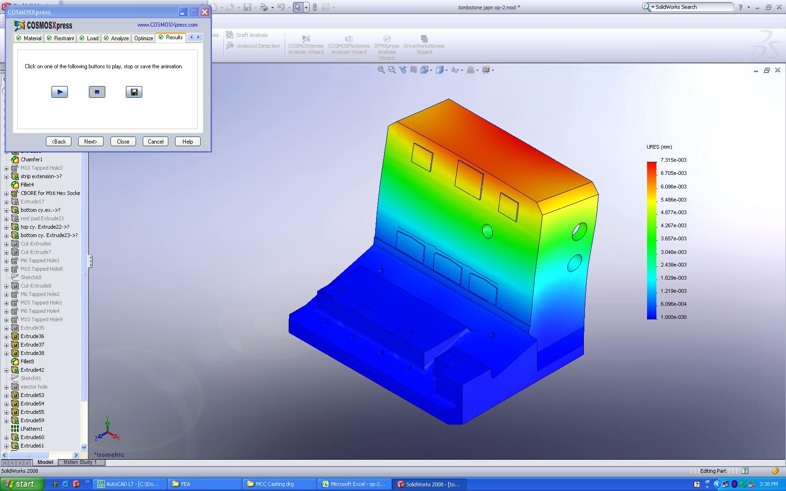Switch to Microsoft Excel on the taskbar
The width and height of the screenshot is (786, 491).
354,484
